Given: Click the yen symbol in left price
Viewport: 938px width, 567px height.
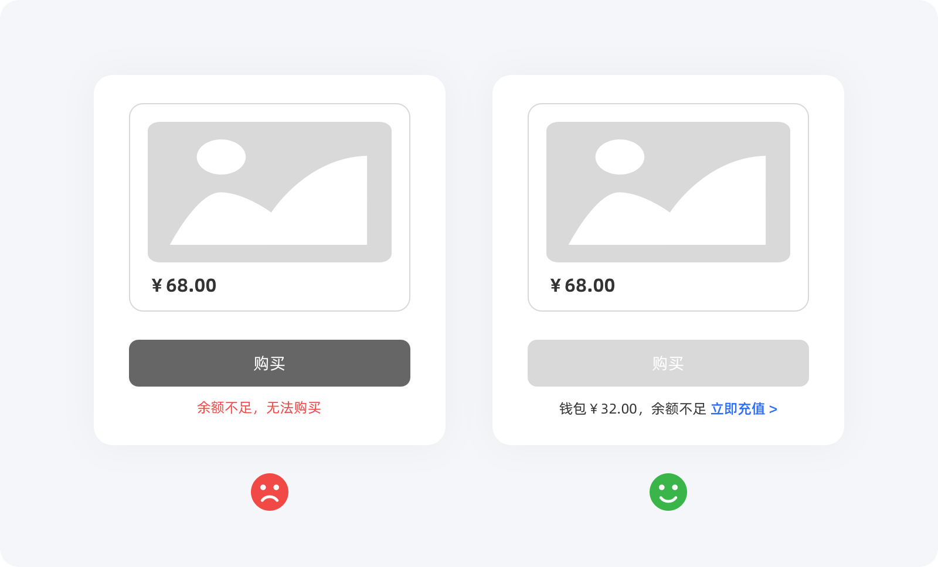Looking at the screenshot, I should 157,285.
